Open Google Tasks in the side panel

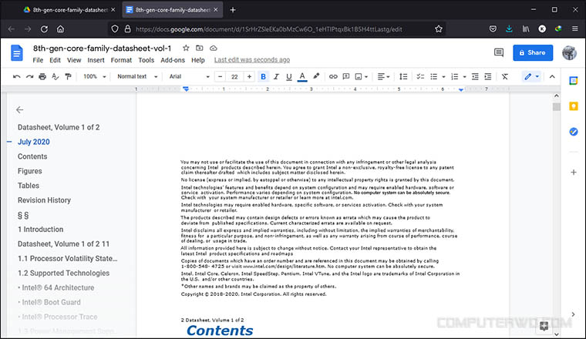click(574, 132)
